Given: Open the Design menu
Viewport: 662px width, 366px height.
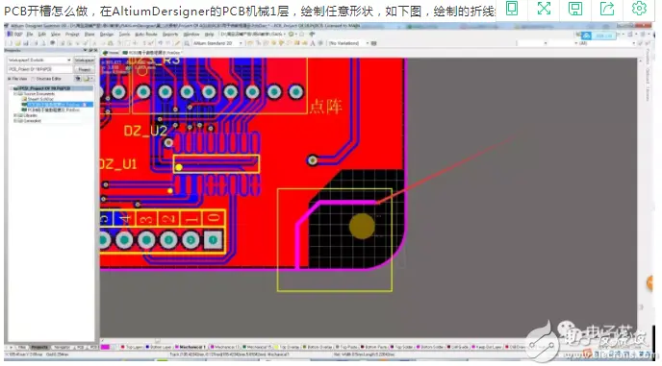Looking at the screenshot, I should tap(107, 34).
